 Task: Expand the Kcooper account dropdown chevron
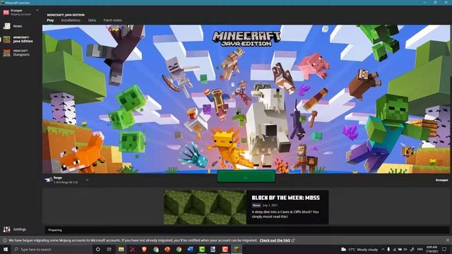[37, 11]
